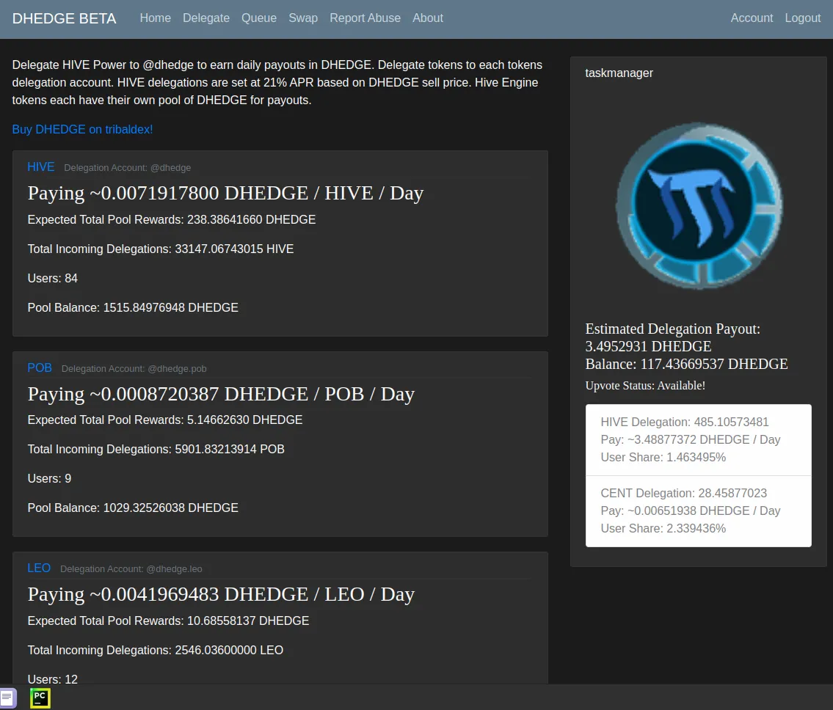Open the Account page
This screenshot has width=833, height=710.
point(752,18)
